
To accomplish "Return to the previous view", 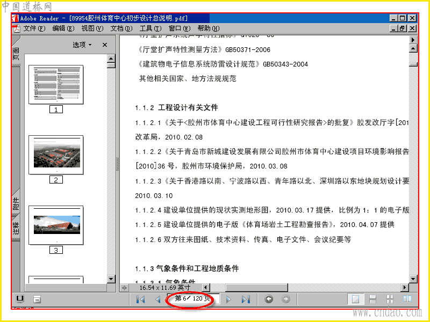I will [x=269, y=299].
